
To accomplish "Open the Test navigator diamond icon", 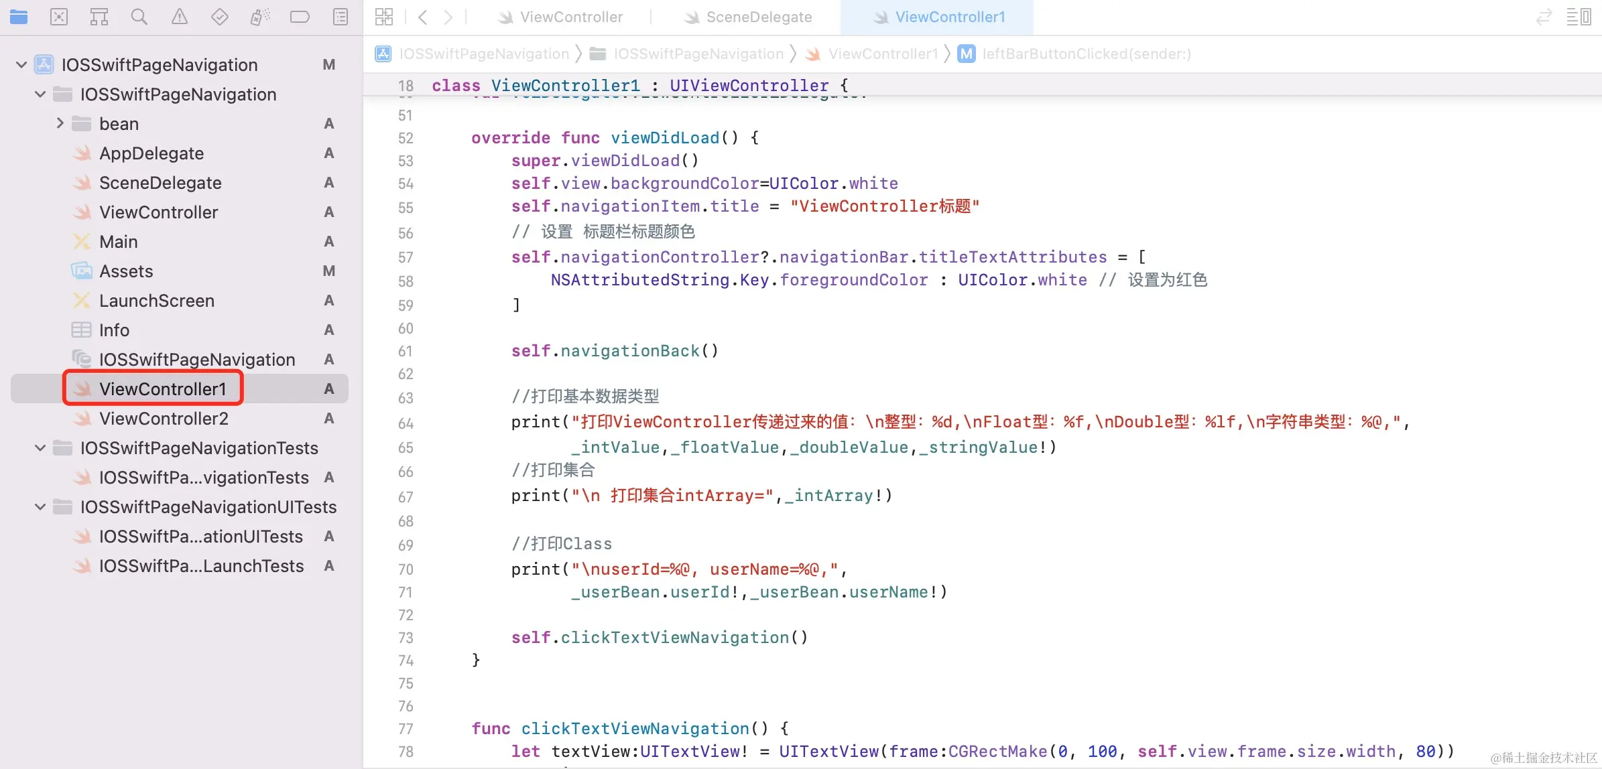I will [220, 17].
